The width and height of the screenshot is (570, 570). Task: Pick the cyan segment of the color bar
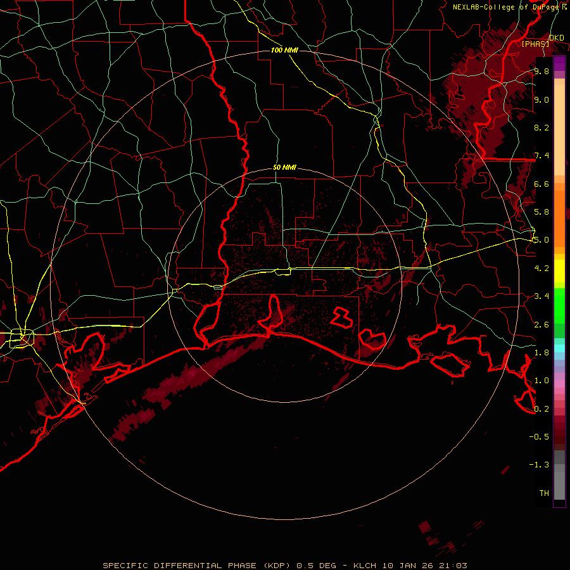pos(559,348)
